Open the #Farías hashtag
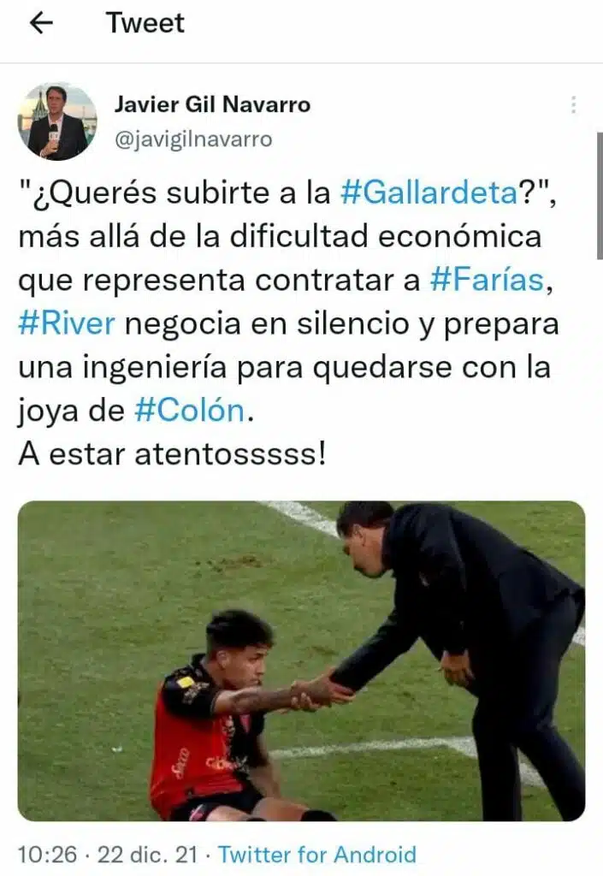 487,280
